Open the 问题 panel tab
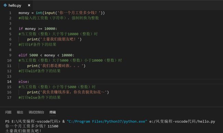The image size is (223, 133). [x=8, y=112]
